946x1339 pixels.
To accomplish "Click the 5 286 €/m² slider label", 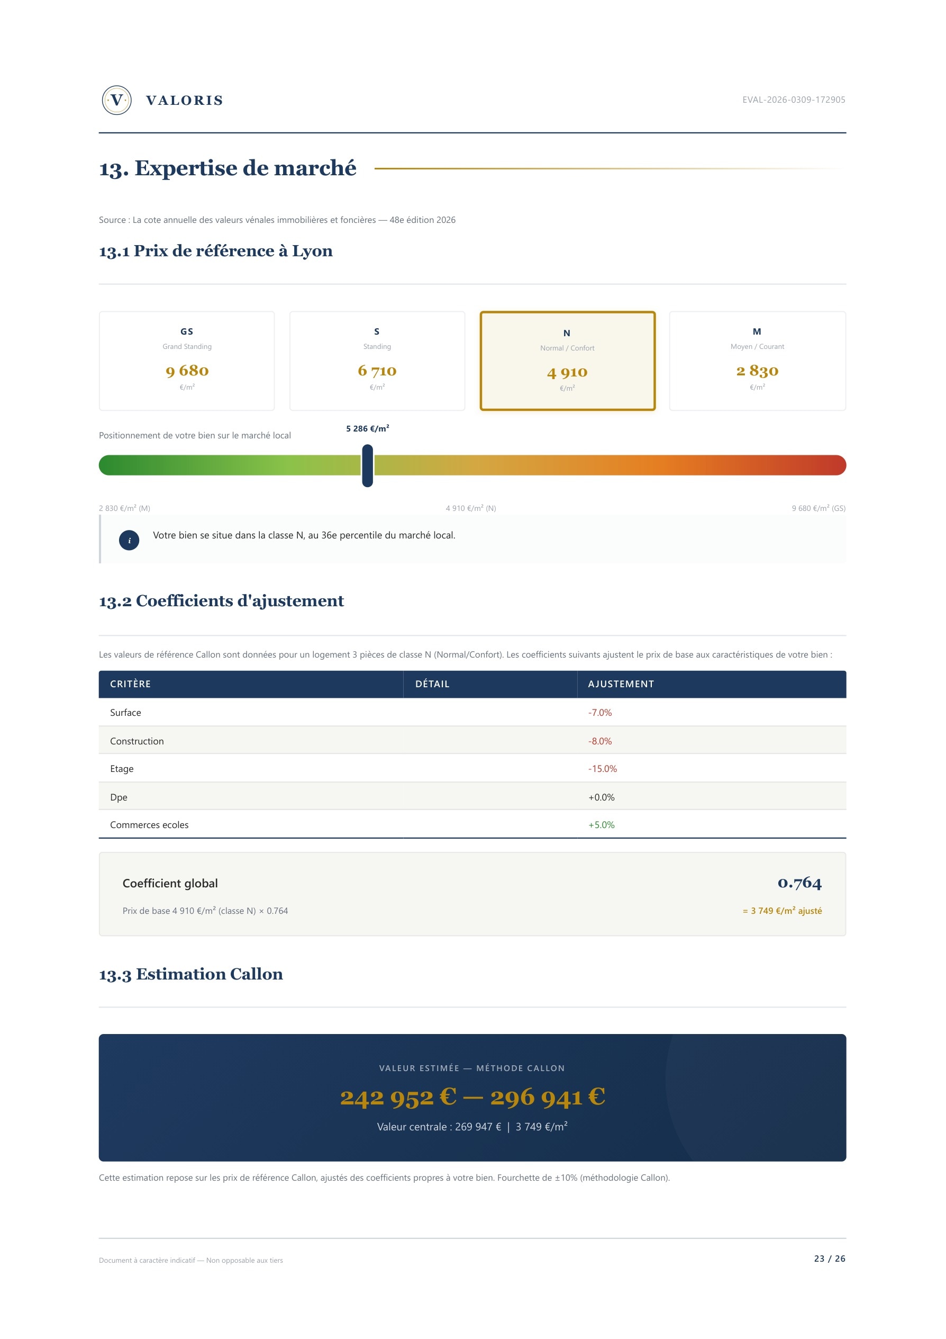I will point(367,429).
